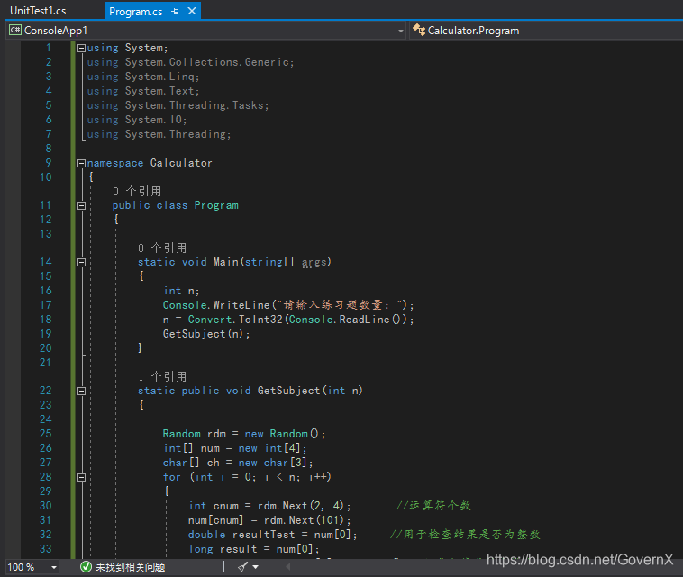Collapse the Main method block
The width and height of the screenshot is (683, 577).
pos(81,262)
